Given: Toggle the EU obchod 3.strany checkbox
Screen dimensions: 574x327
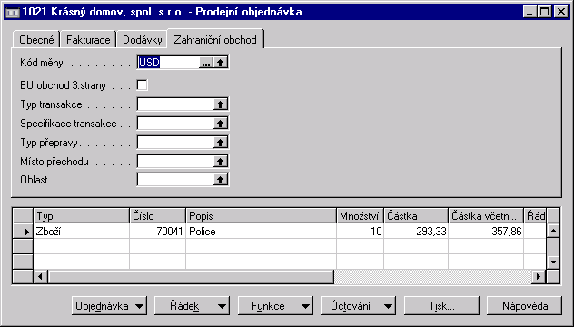Looking at the screenshot, I should (x=142, y=85).
